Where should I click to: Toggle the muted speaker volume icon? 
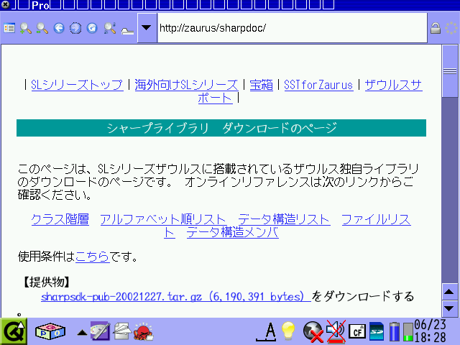[336, 332]
